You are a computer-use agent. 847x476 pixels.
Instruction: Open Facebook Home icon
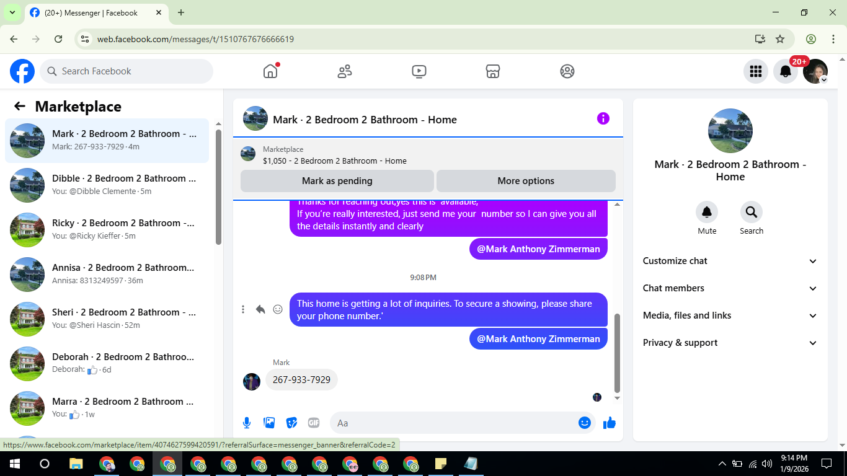tap(270, 71)
